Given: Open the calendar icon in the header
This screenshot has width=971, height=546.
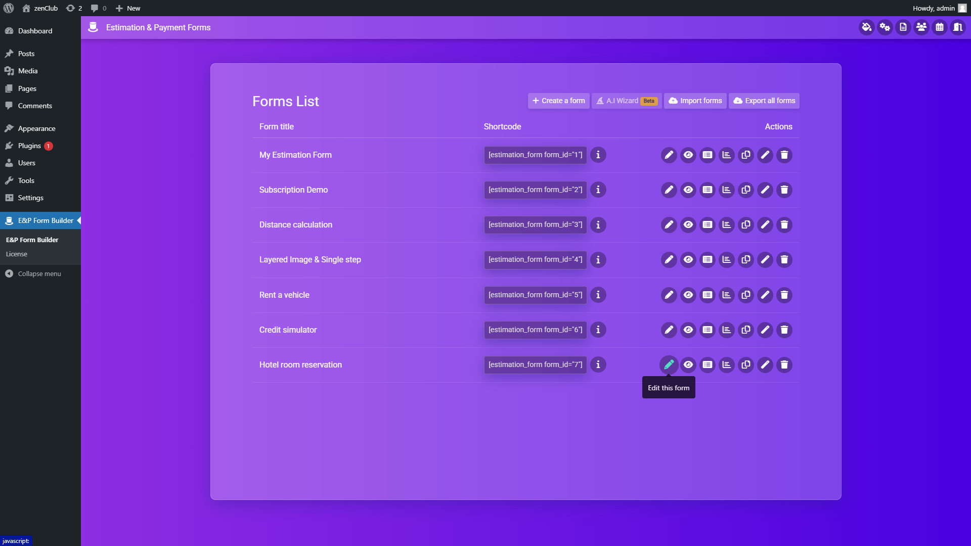Looking at the screenshot, I should (x=940, y=27).
